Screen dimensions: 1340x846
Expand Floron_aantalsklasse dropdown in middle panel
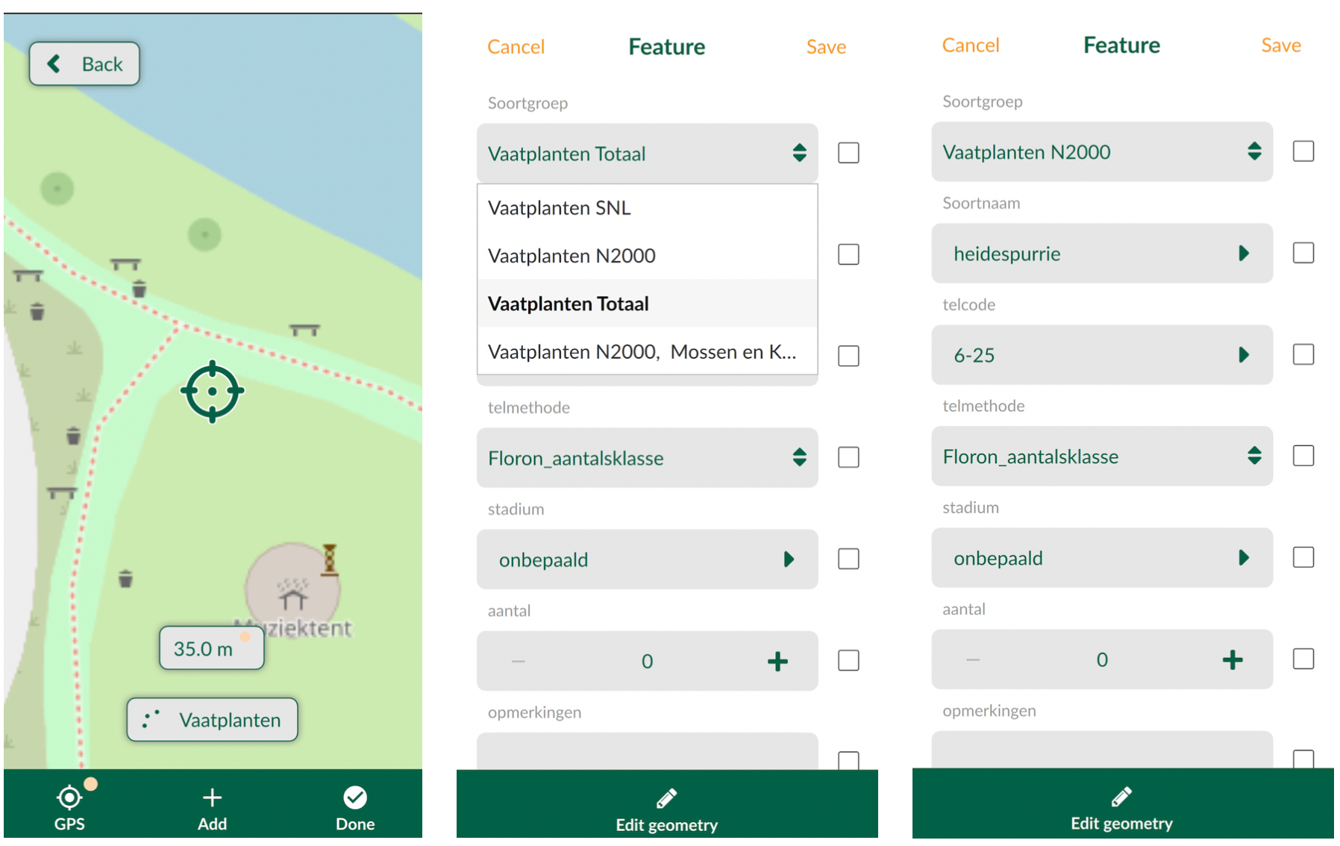click(x=647, y=458)
